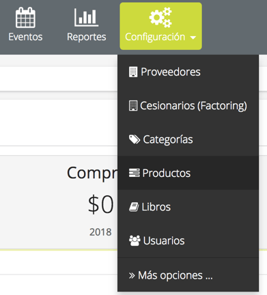Click the Eventos label in navbar

point(25,37)
